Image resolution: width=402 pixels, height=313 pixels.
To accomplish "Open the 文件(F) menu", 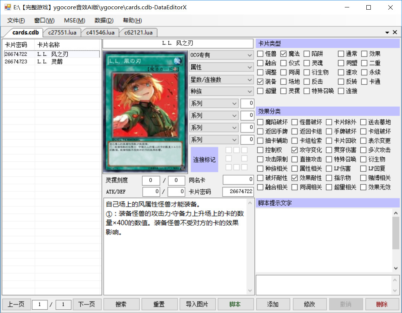I will [x=16, y=20].
